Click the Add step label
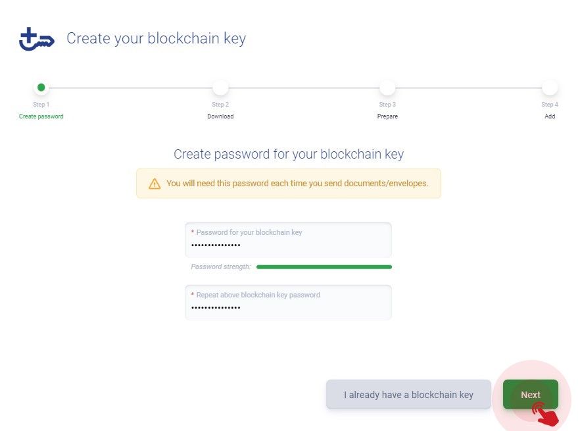Viewport: 578px width, 431px height. [550, 116]
